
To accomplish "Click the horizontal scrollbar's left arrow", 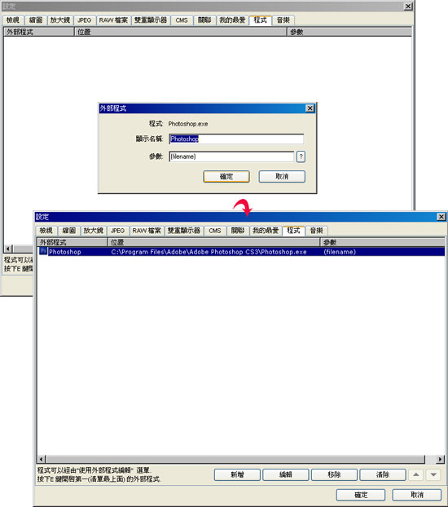I will tap(42, 459).
